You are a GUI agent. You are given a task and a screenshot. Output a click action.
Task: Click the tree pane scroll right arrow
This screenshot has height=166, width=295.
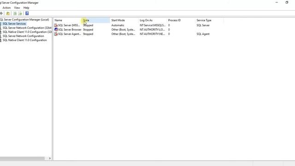click(x=50, y=158)
